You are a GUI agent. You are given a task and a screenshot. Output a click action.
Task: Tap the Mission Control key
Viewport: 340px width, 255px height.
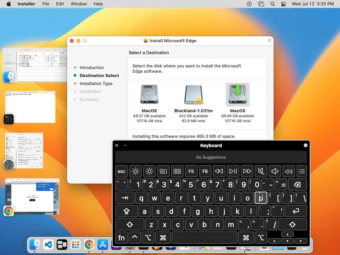(163, 171)
